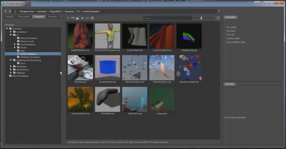Click the Search input field
The width and height of the screenshot is (286, 149).
(167, 18)
